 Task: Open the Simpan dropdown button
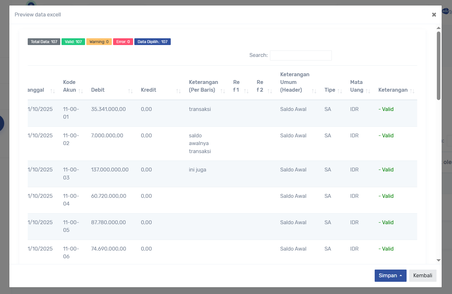point(390,276)
